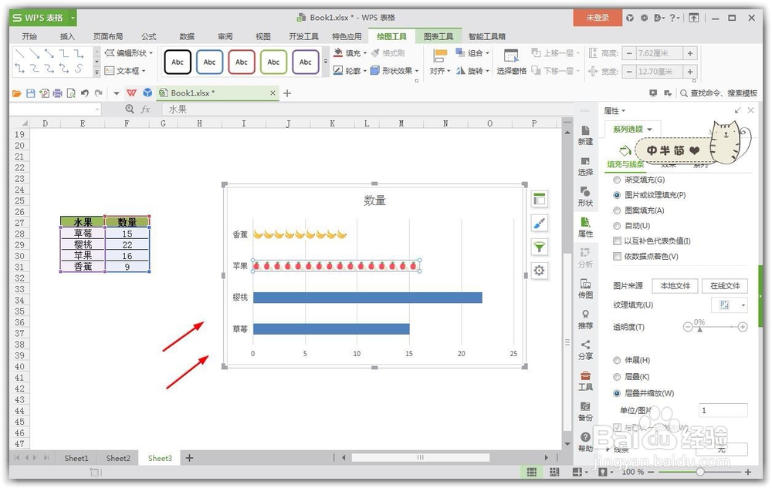Screen dimensions: 772x488
Task: Click the chart style brush button
Action: [x=539, y=223]
